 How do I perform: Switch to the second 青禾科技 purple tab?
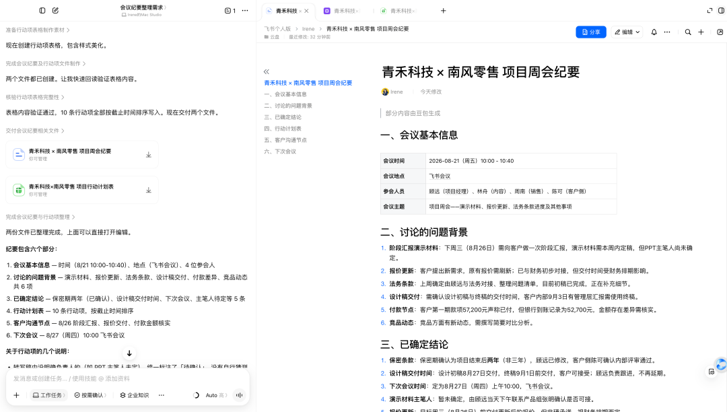click(342, 11)
